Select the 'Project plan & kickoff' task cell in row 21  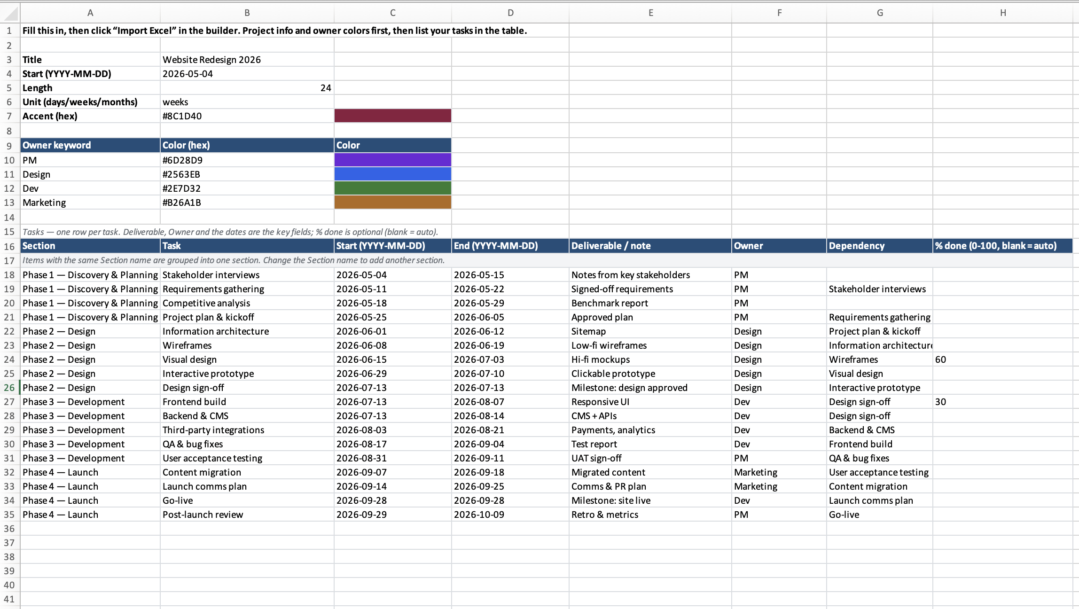click(247, 317)
